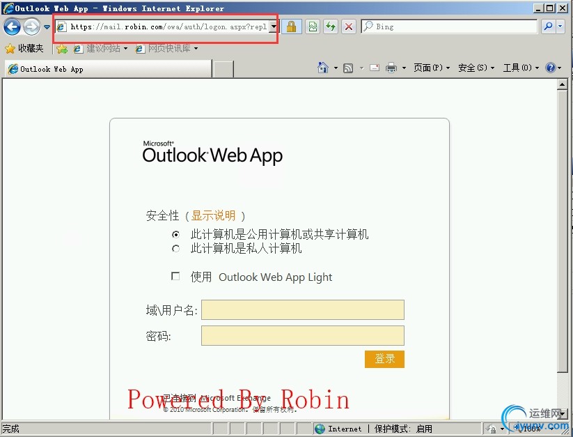This screenshot has height=437, width=573.
Task: Enable the Outlook Web App Light checkbox
Action: pyautogui.click(x=175, y=276)
